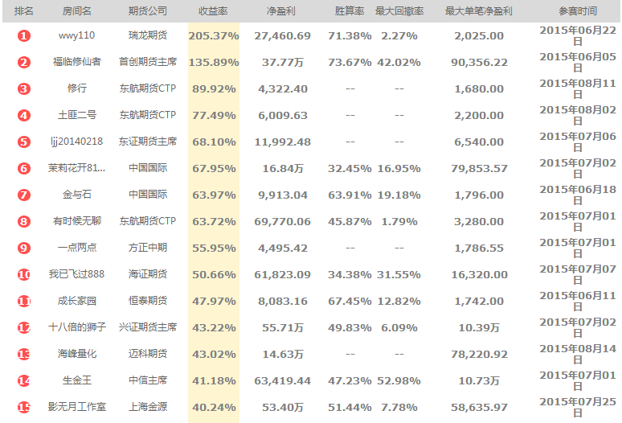
Task: Open room 有时候无聊
Action: click(77, 221)
